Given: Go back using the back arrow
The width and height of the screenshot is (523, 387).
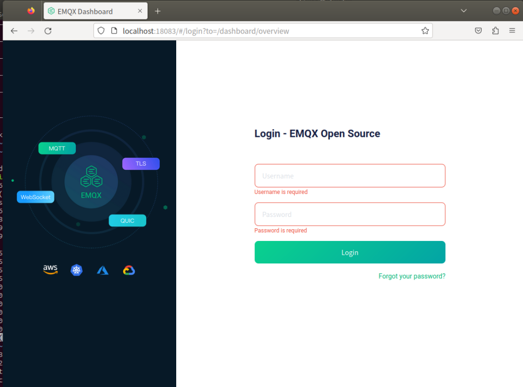Looking at the screenshot, I should tap(14, 31).
